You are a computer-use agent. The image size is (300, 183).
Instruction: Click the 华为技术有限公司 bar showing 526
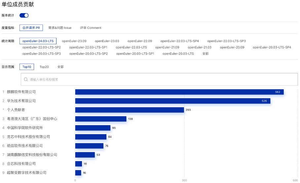pos(172,101)
